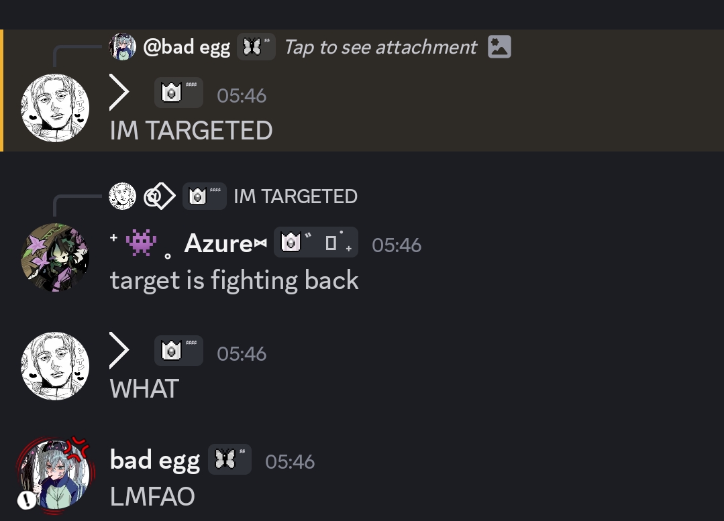724x521 pixels.
Task: Open bad egg's profile via username
Action: click(155, 461)
